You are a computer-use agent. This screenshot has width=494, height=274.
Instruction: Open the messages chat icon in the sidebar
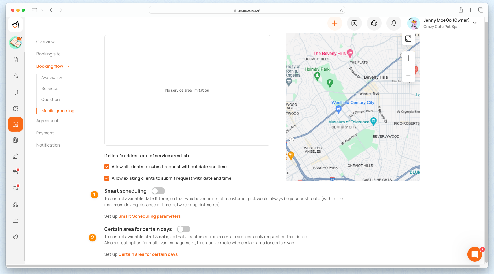point(16,92)
